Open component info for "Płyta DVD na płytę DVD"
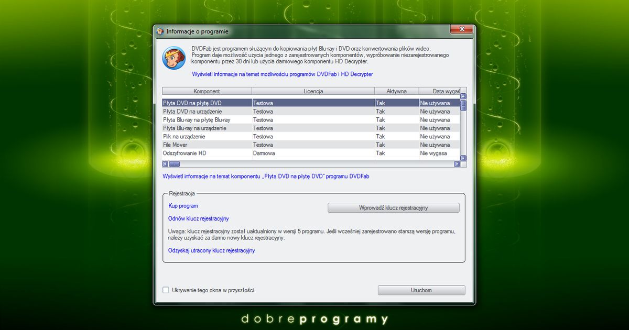This screenshot has width=629, height=330. click(265, 177)
